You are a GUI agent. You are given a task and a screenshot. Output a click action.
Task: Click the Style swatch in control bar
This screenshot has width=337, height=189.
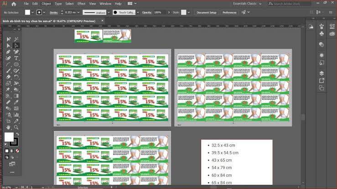point(183,12)
